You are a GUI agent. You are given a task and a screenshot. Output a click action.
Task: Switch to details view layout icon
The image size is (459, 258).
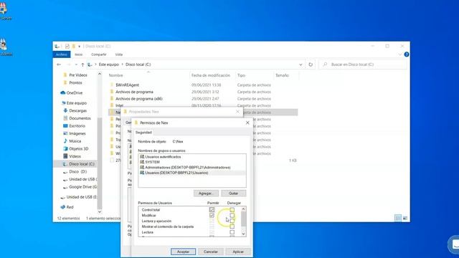click(398, 218)
